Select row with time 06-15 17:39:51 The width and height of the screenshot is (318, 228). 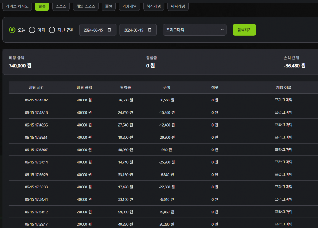[163, 137]
